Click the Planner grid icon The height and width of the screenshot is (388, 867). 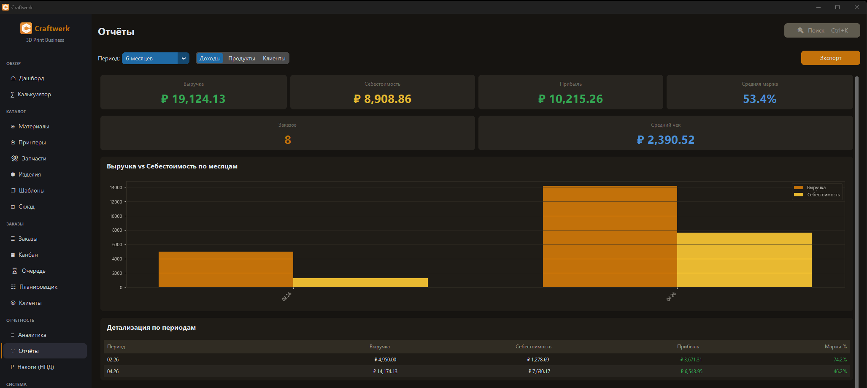point(13,287)
